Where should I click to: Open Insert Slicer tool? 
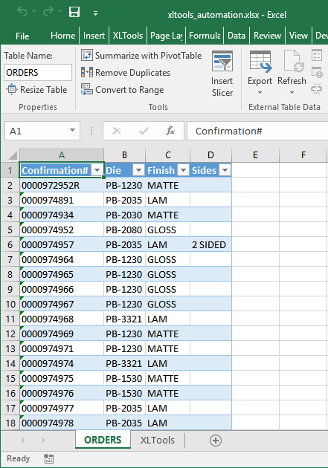pyautogui.click(x=222, y=74)
